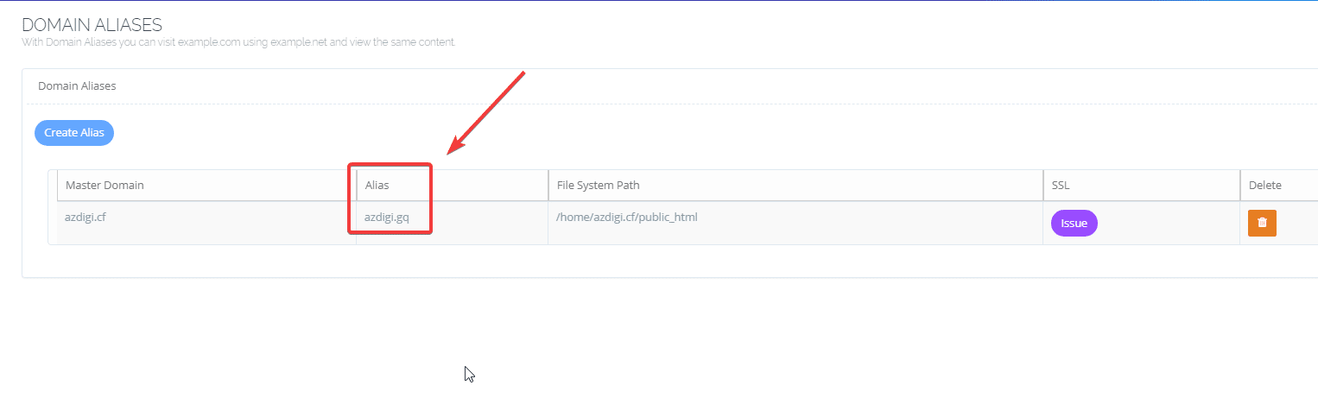
Task: Click the DOMAIN ALIASES page heading
Action: pyautogui.click(x=92, y=25)
